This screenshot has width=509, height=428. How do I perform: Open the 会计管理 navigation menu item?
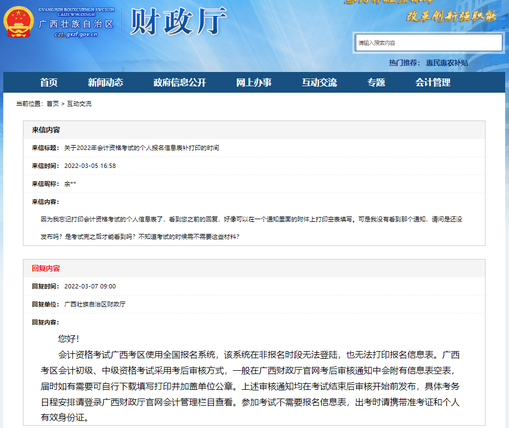(x=434, y=82)
